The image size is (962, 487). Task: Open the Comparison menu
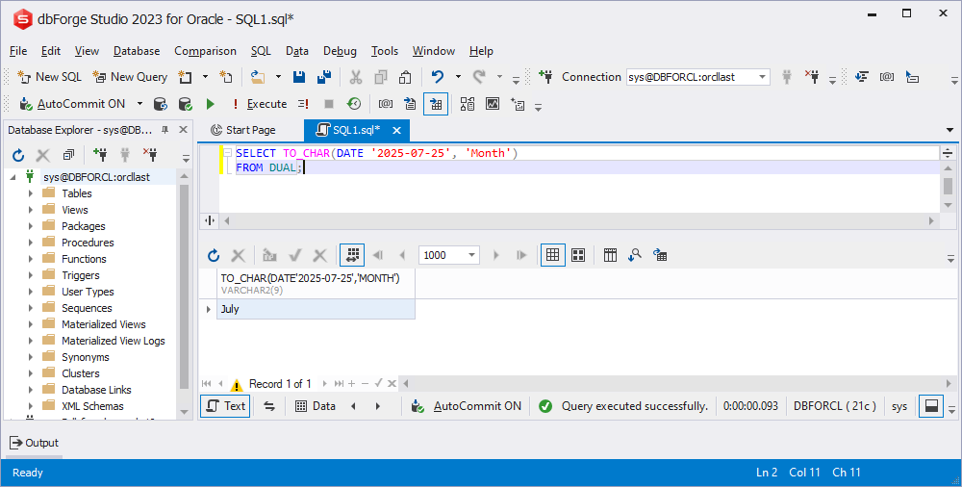click(x=205, y=51)
